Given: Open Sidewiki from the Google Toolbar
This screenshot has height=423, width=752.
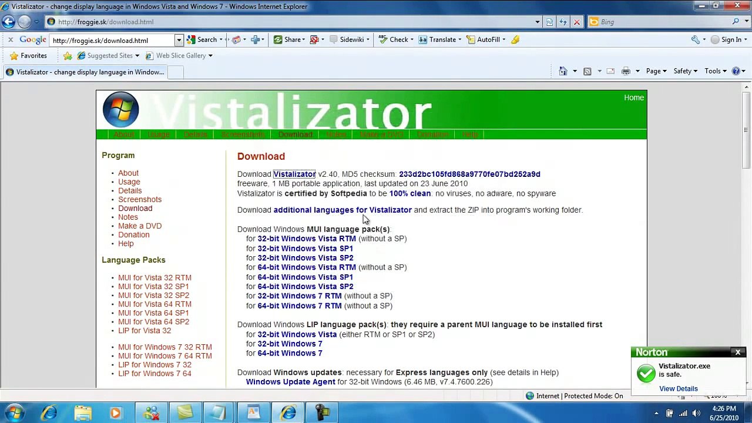Looking at the screenshot, I should tap(347, 39).
